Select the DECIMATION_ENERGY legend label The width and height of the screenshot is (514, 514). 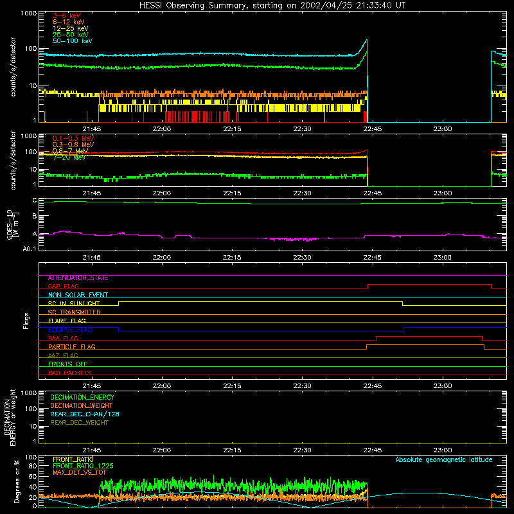pyautogui.click(x=82, y=397)
